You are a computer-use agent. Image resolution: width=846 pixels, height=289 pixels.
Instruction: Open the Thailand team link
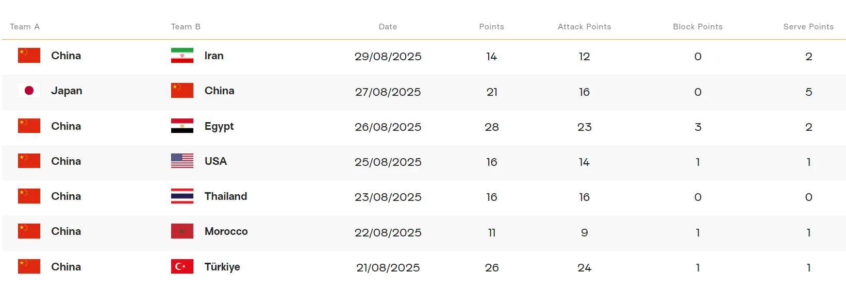(x=226, y=196)
